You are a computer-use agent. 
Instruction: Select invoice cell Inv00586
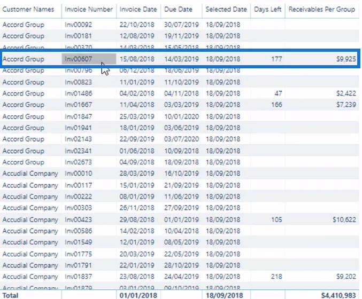click(x=78, y=231)
